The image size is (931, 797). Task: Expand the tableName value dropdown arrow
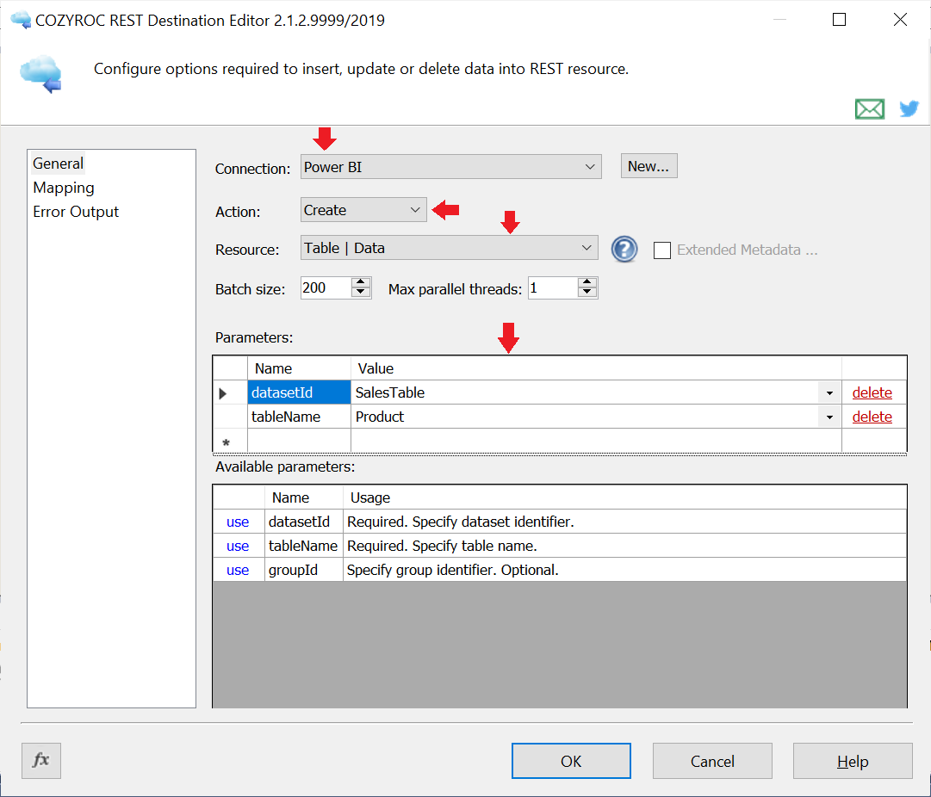(x=829, y=417)
